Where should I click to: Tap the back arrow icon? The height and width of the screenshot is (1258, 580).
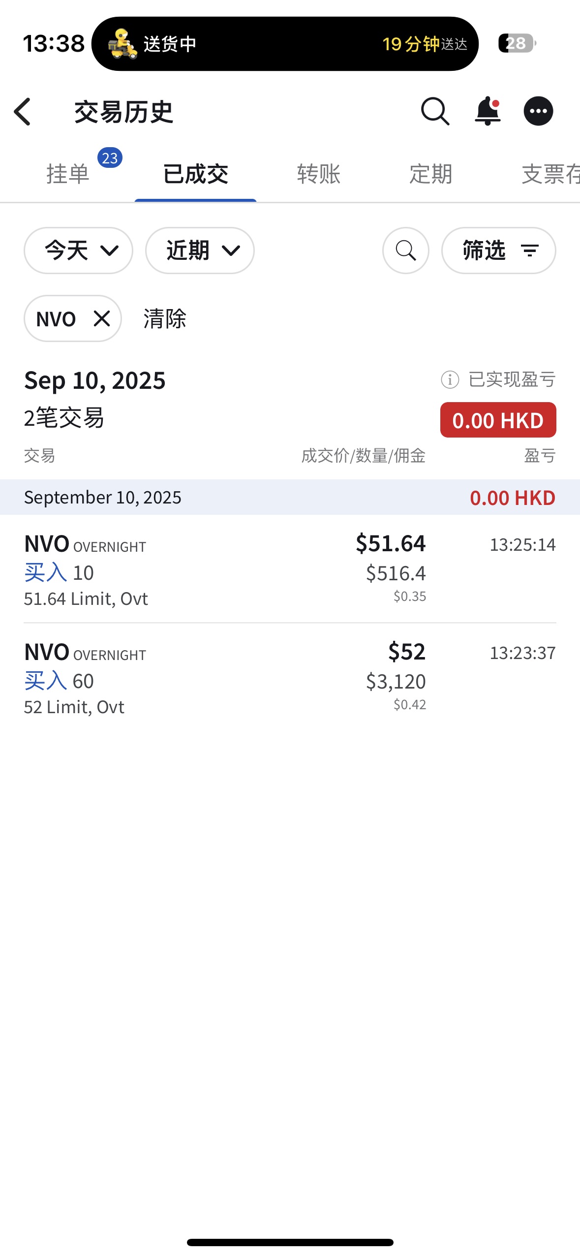[23, 112]
